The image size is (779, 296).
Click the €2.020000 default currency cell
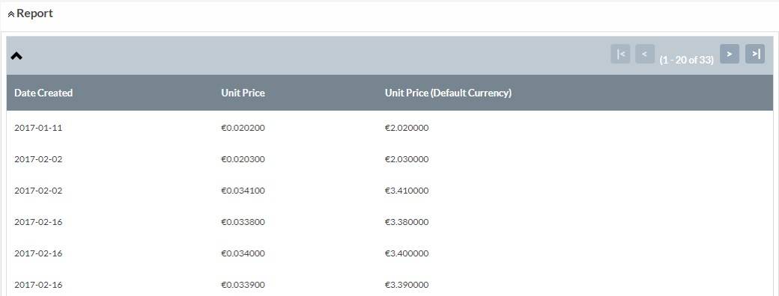point(407,128)
